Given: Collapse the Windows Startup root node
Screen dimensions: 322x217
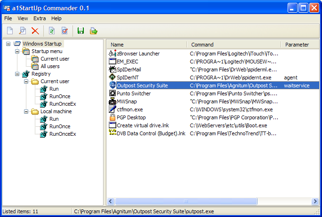Looking at the screenshot, I should [x=8, y=44].
